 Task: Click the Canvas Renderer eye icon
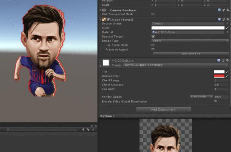104,10
